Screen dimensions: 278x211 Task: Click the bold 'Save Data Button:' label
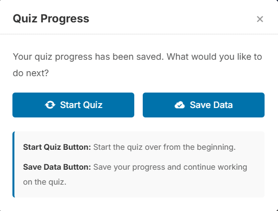(x=57, y=167)
